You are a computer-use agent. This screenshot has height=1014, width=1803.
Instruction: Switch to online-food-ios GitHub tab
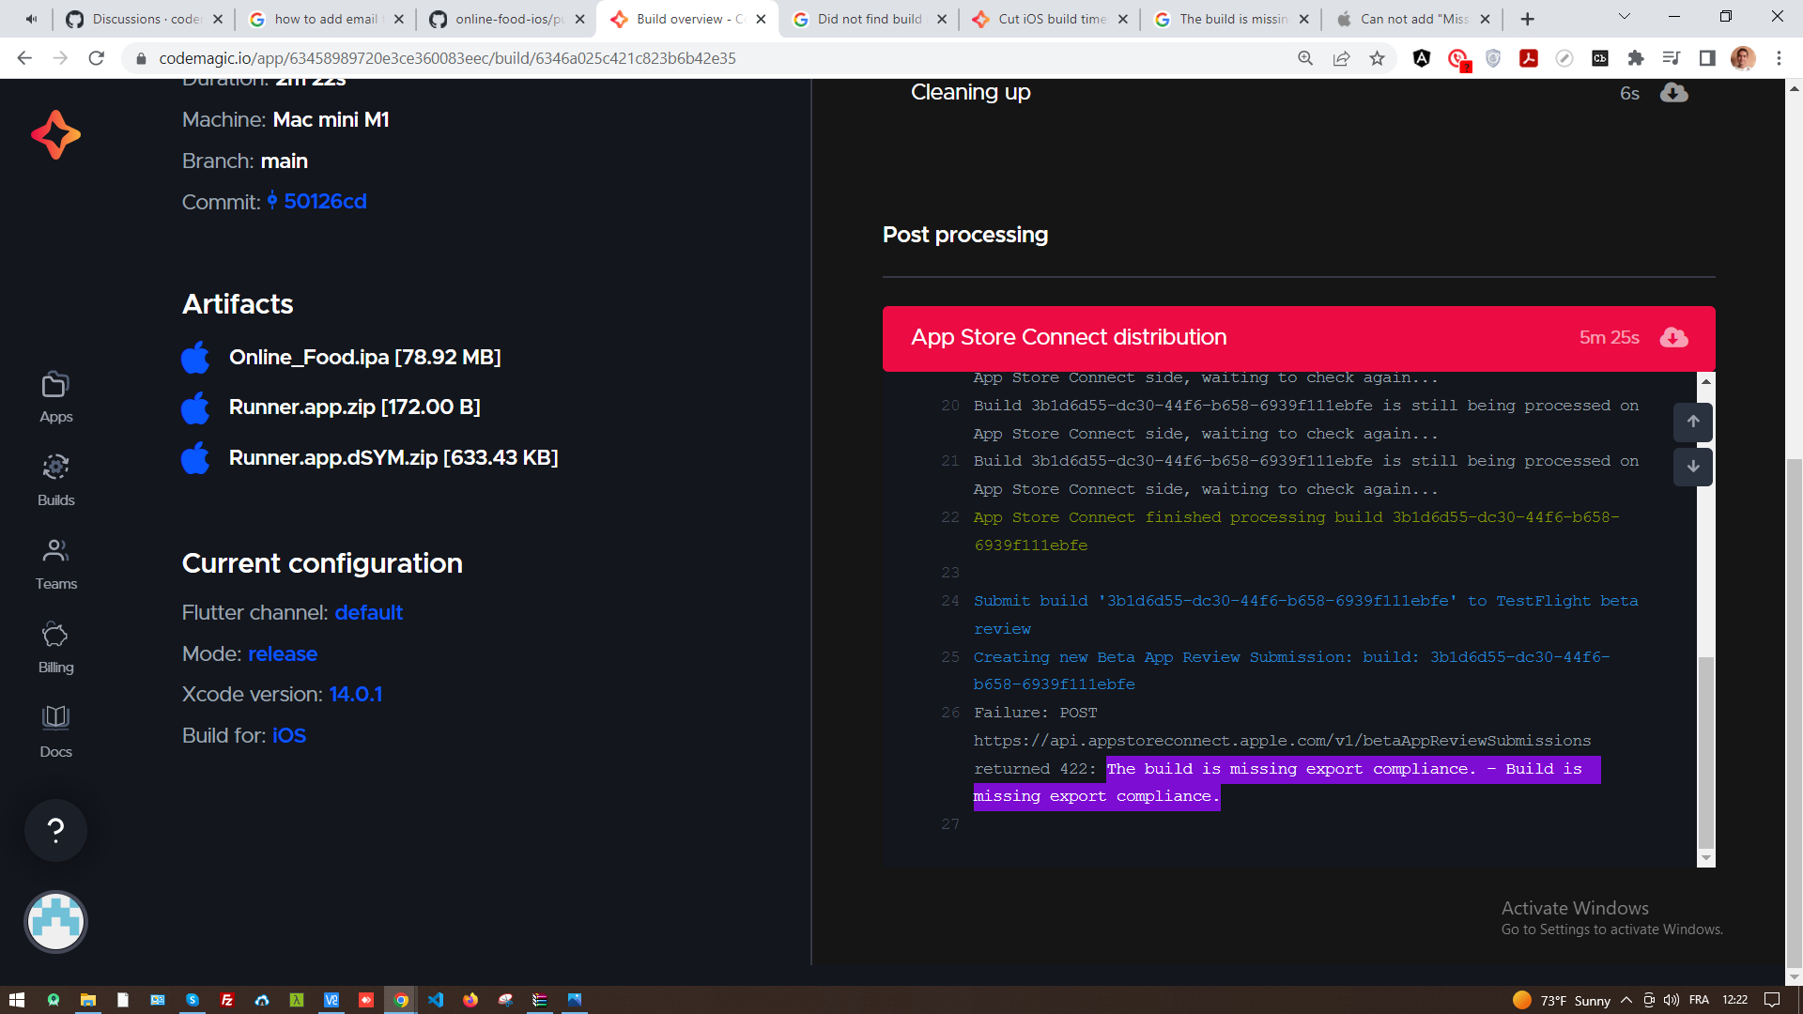coord(509,19)
